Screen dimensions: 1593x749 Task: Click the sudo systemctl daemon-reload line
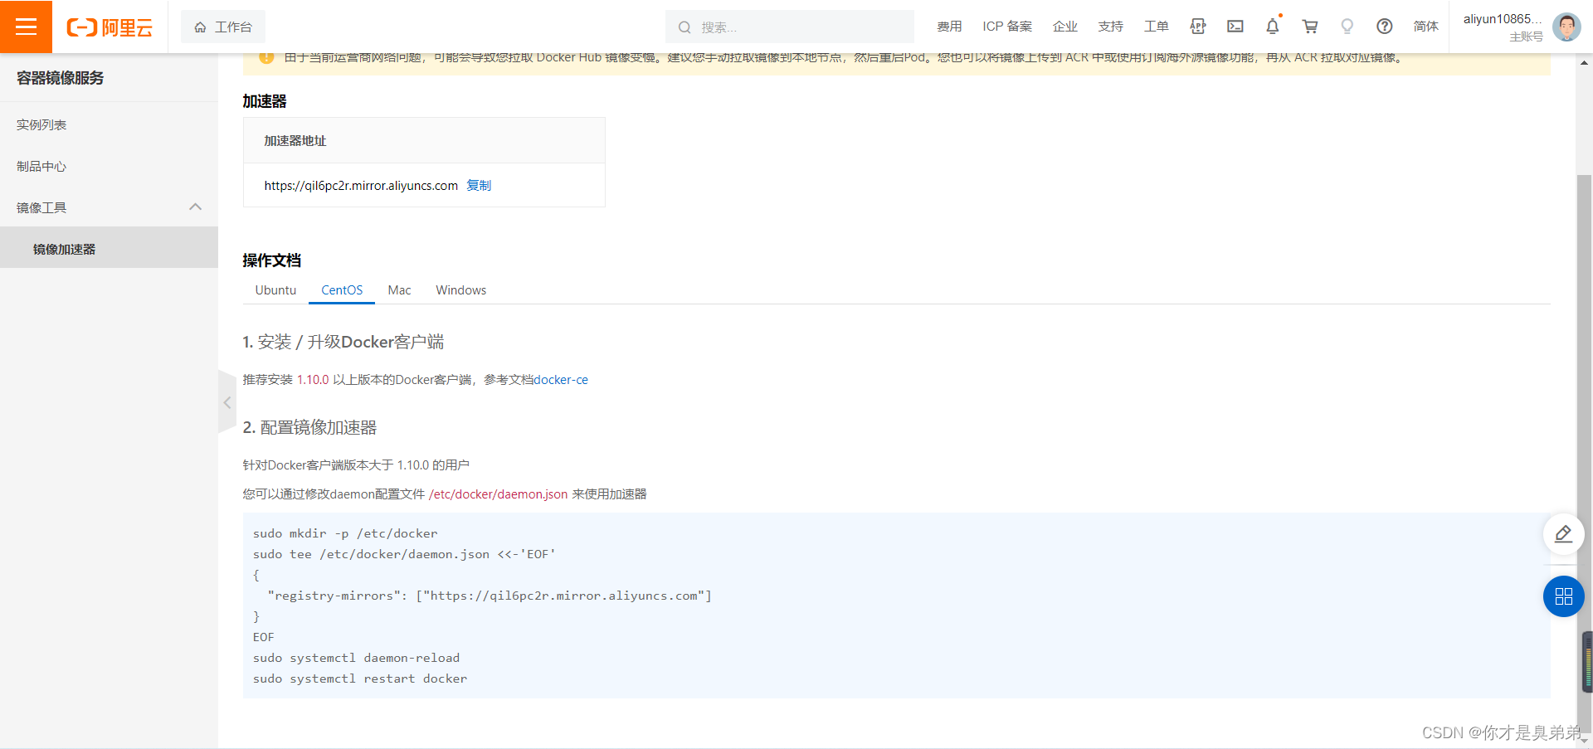356,658
